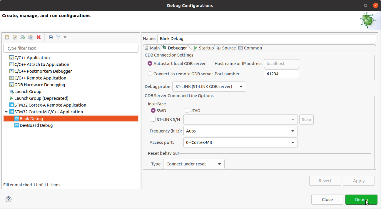Switch to the Source tab
This screenshot has height=209, width=381.
(226, 48)
